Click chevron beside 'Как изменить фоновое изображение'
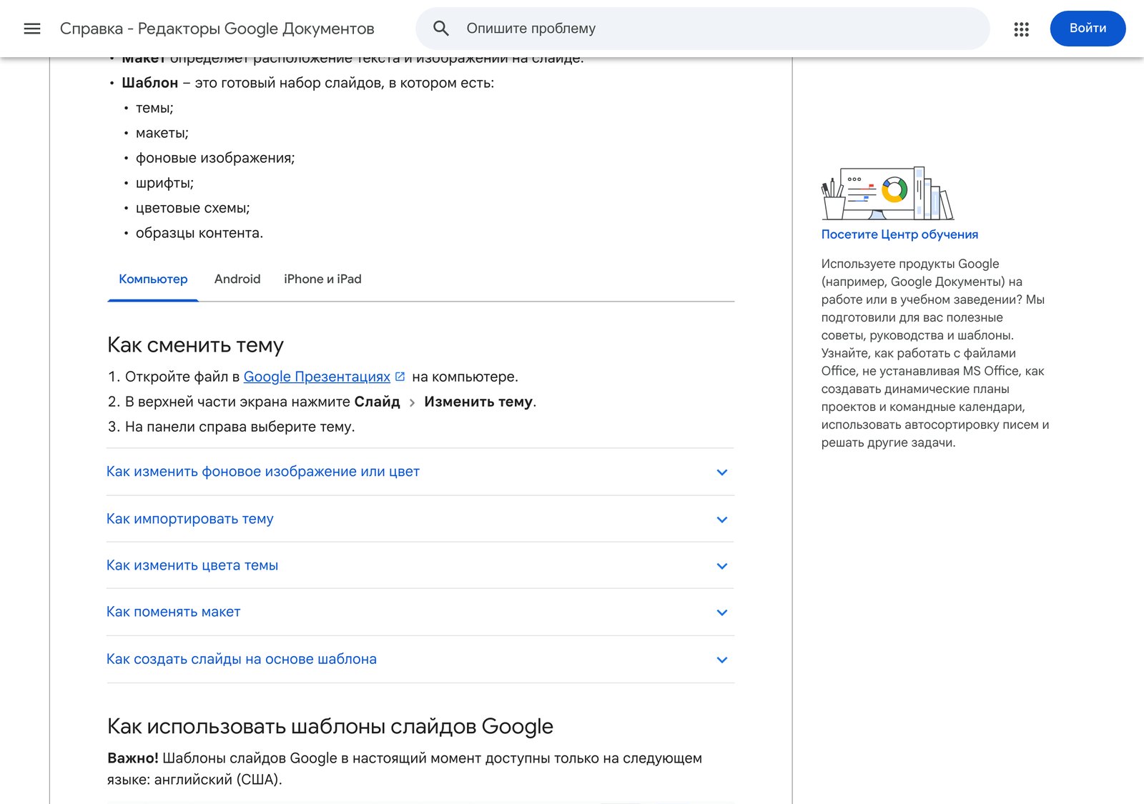Image resolution: width=1144 pixels, height=804 pixels. click(722, 472)
